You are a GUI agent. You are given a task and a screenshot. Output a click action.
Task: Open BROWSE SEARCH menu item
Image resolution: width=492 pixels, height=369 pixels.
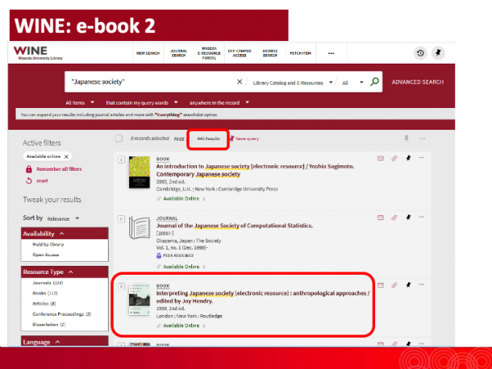coord(270,53)
